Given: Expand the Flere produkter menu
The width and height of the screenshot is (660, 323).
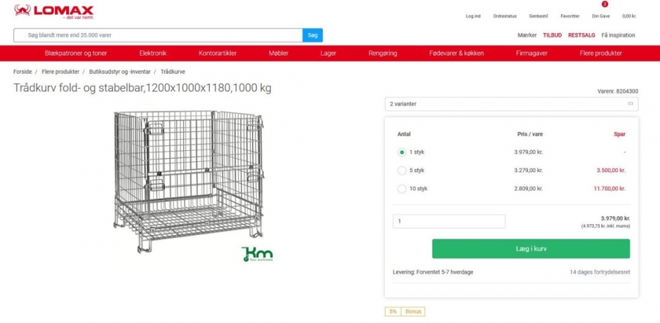Looking at the screenshot, I should (x=601, y=53).
